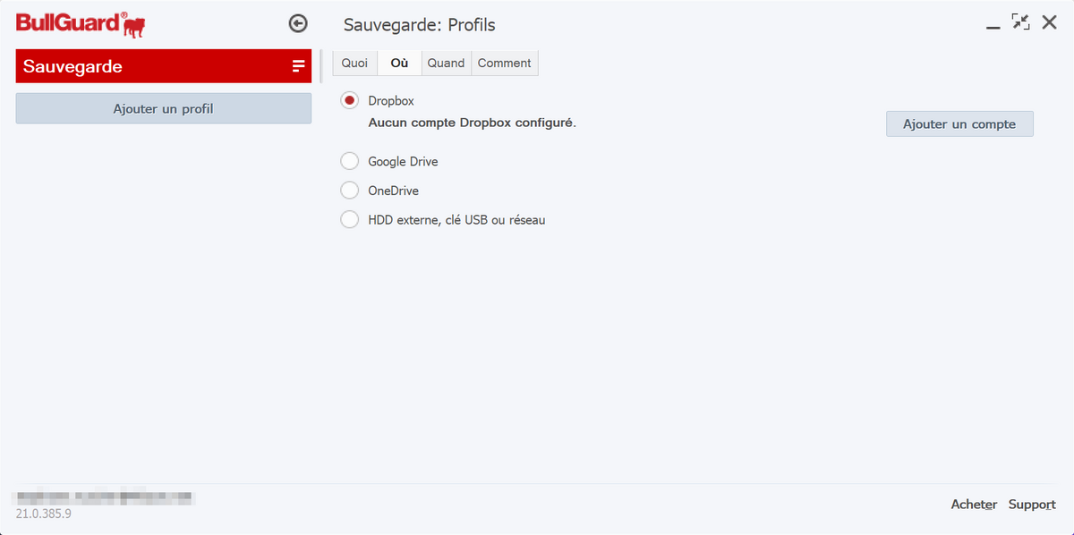The image size is (1074, 535).
Task: Close the BullGuard window
Action: click(x=1049, y=22)
